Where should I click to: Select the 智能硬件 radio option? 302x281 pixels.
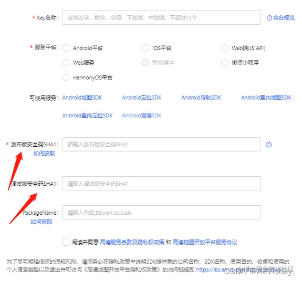click(x=145, y=63)
